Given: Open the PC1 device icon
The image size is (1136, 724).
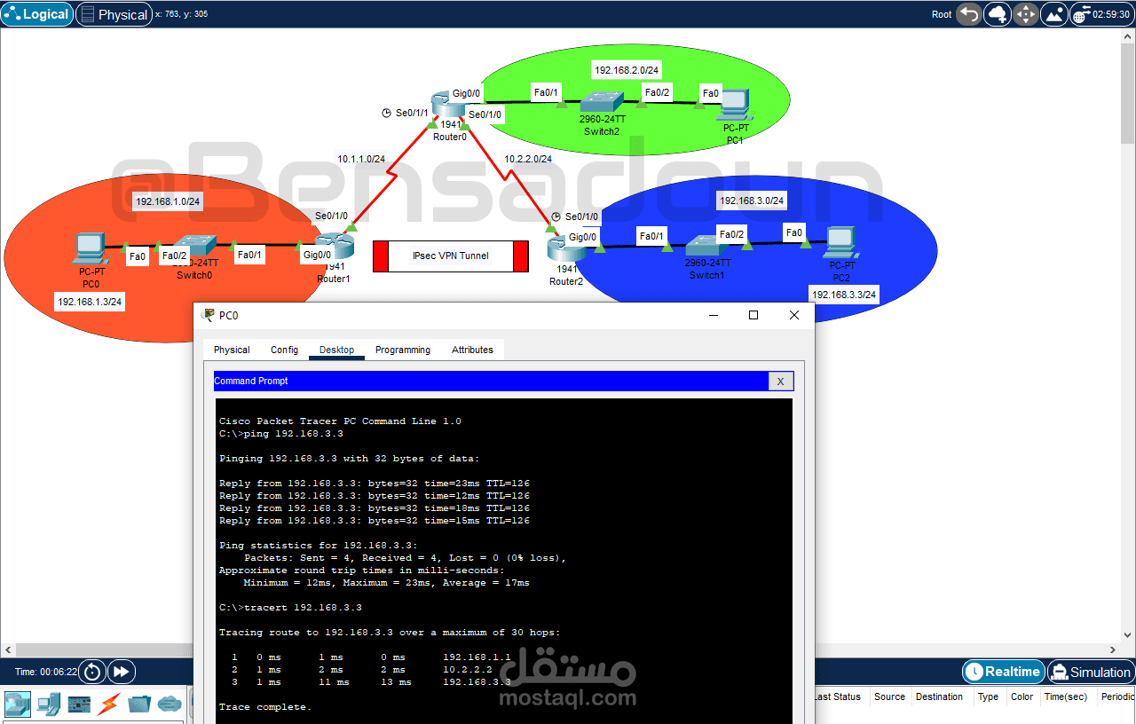Looking at the screenshot, I should pos(737,105).
